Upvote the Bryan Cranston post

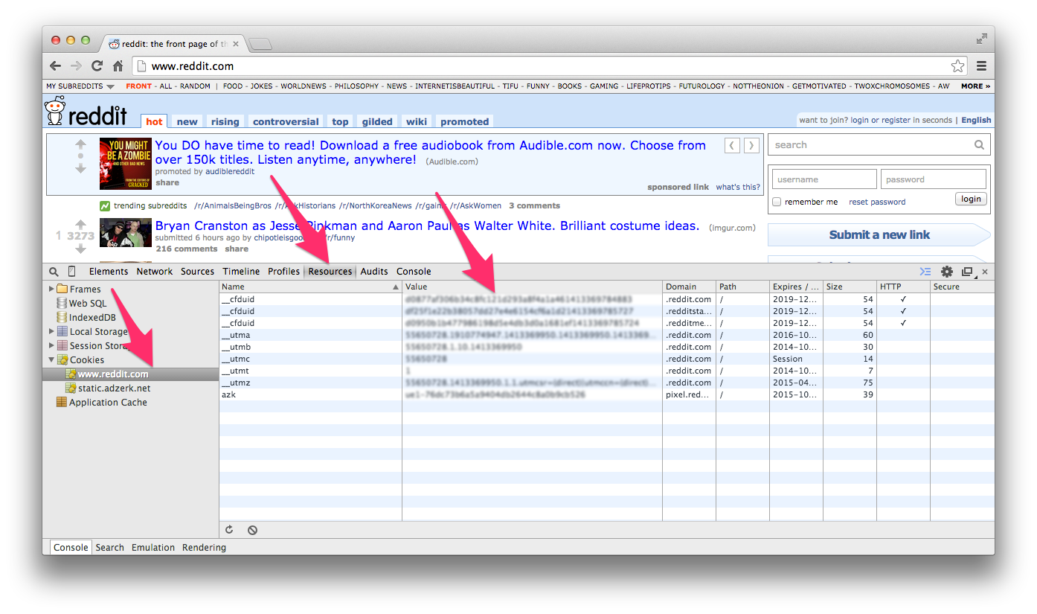(x=80, y=224)
